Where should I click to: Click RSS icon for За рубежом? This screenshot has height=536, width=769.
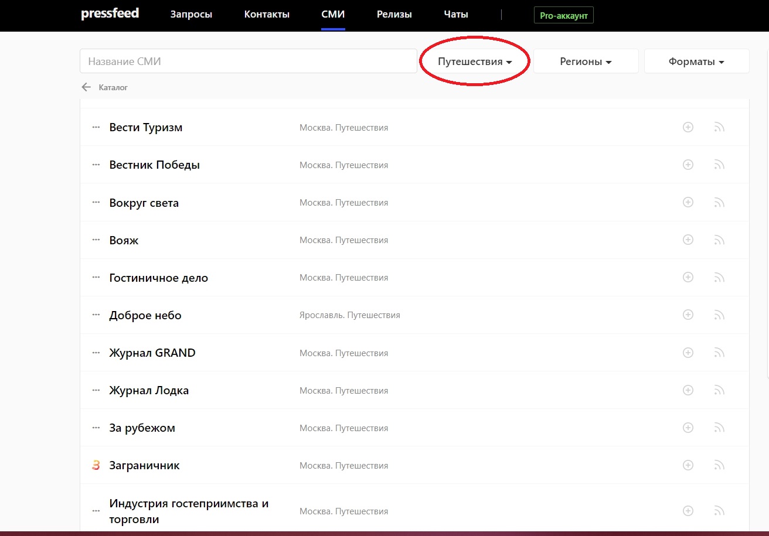tap(719, 428)
